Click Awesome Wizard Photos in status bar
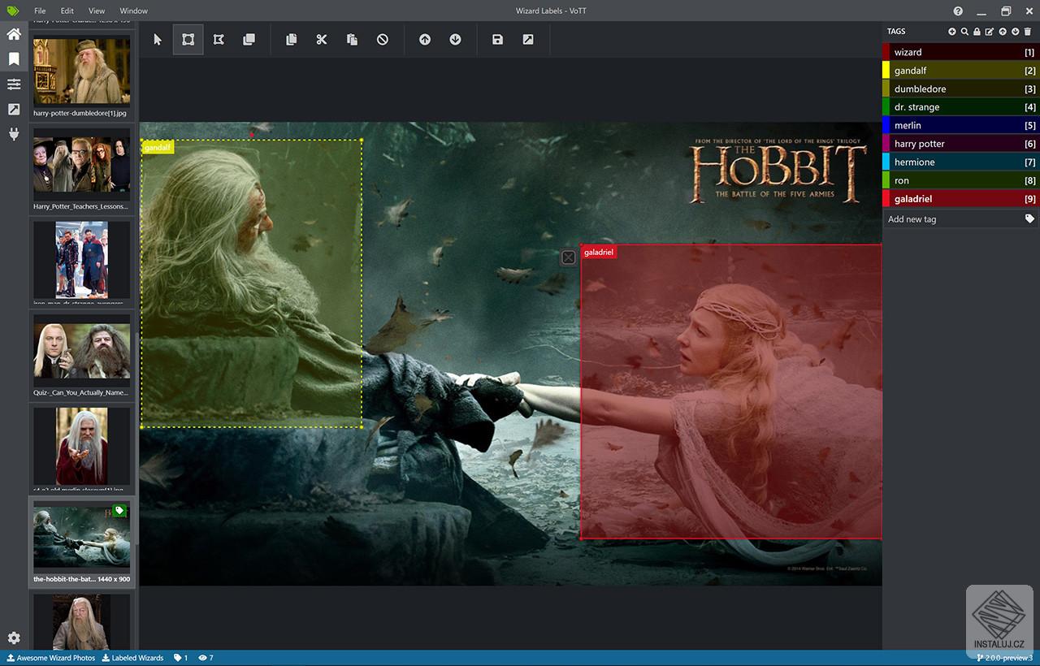The width and height of the screenshot is (1040, 666). coord(51,658)
